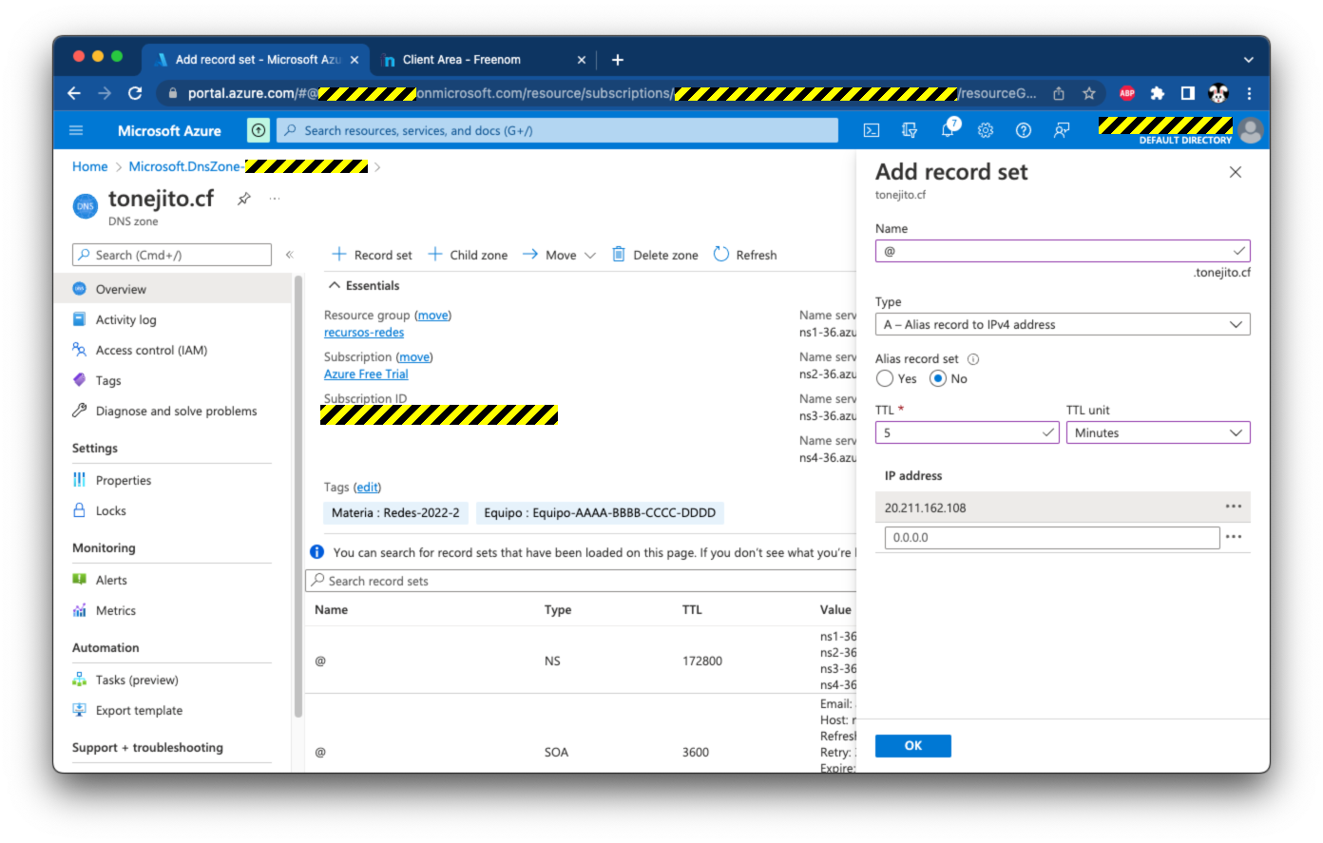This screenshot has width=1323, height=843.
Task: Click the Refresh toolbar icon
Action: (x=721, y=255)
